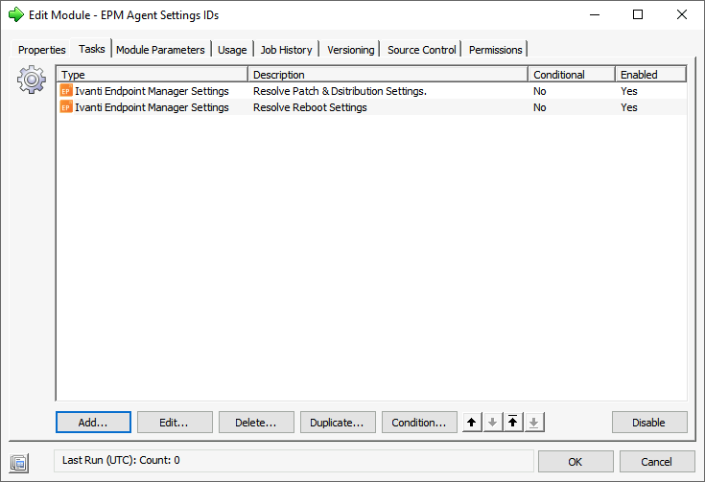The width and height of the screenshot is (705, 482).
Task: Switch to the Job History tab
Action: click(x=286, y=50)
